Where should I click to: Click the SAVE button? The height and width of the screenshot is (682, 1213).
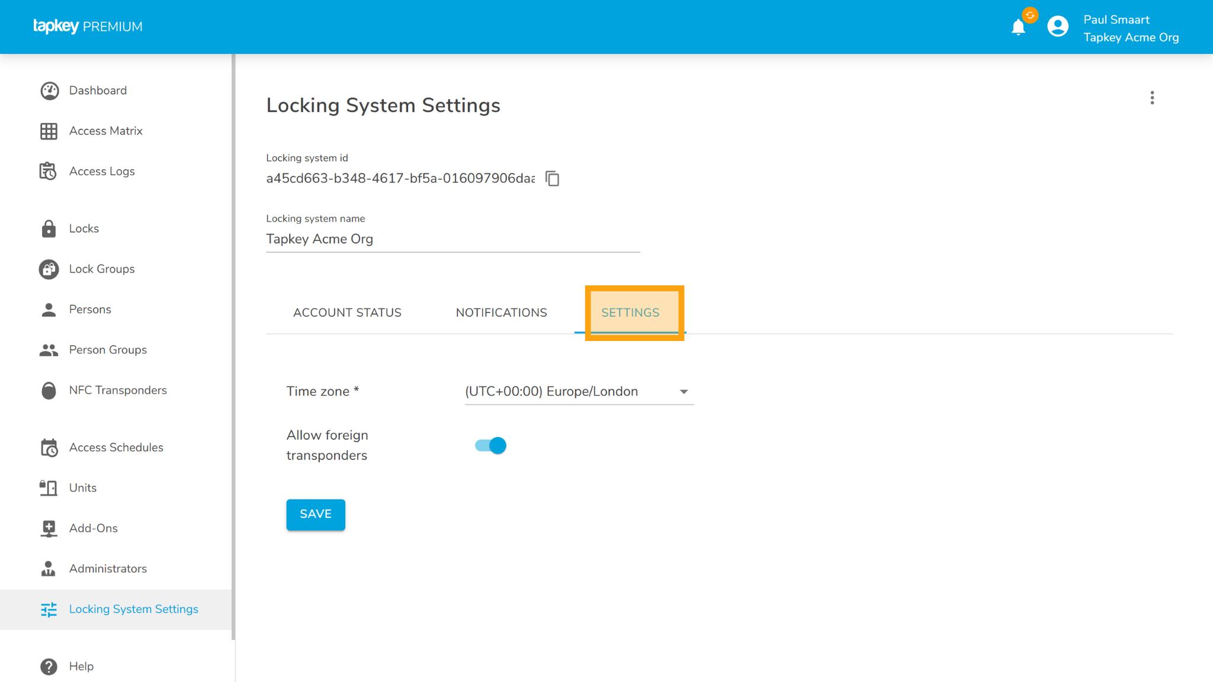click(x=316, y=514)
